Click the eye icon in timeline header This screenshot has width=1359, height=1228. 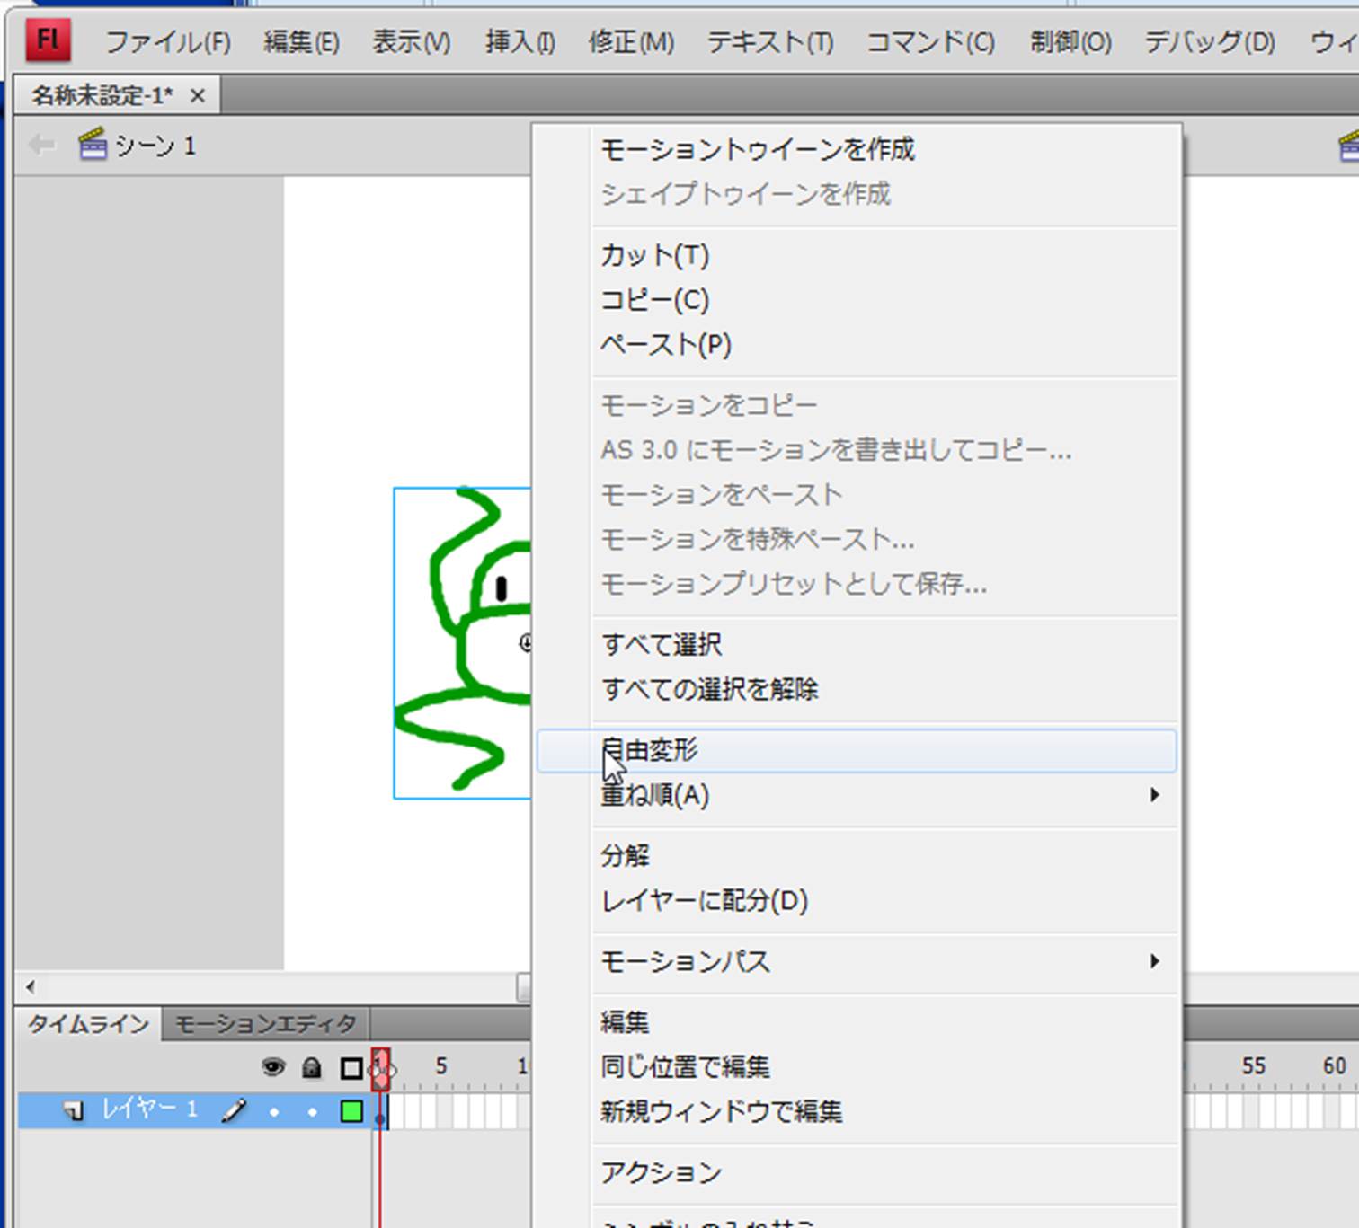(x=273, y=1067)
